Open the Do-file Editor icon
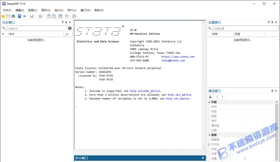The width and height of the screenshot is (280, 162). pos(41,16)
